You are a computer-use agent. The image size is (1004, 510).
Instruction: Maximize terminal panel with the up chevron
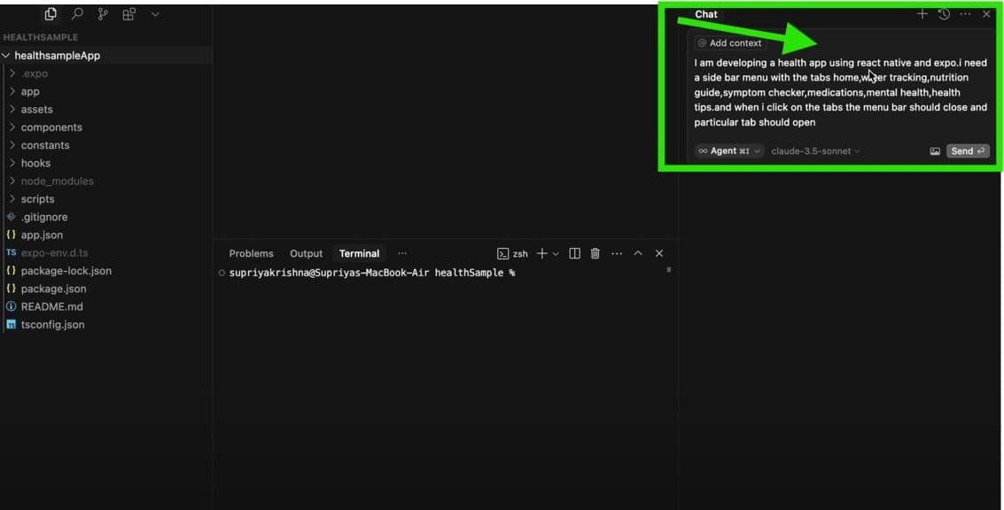pos(637,253)
